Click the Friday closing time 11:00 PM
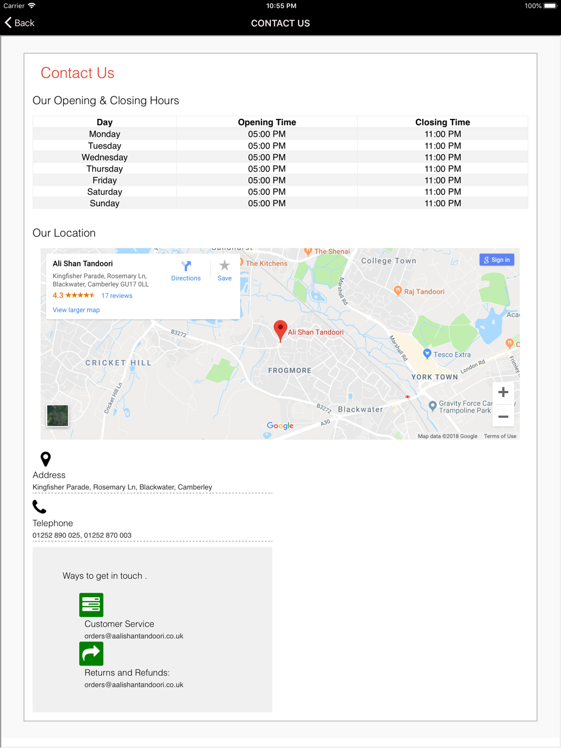Viewport: 561px width, 748px height. click(x=443, y=181)
